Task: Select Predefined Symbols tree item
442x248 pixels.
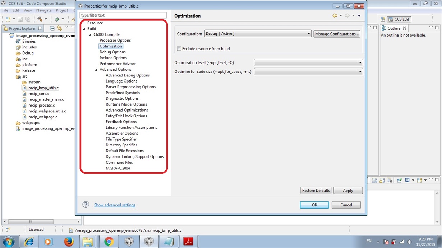Action: [x=123, y=93]
